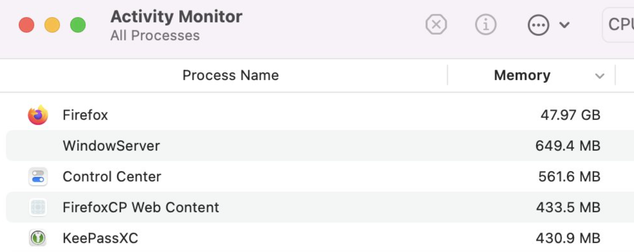Viewport: 634px width, 252px height.
Task: Click the FirefoxCP Web Content icon
Action: click(x=38, y=207)
